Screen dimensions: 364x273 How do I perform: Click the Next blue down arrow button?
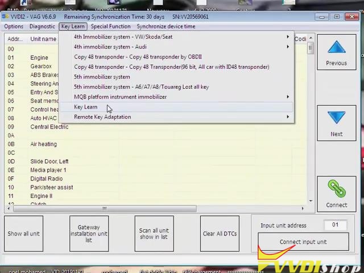(336, 123)
